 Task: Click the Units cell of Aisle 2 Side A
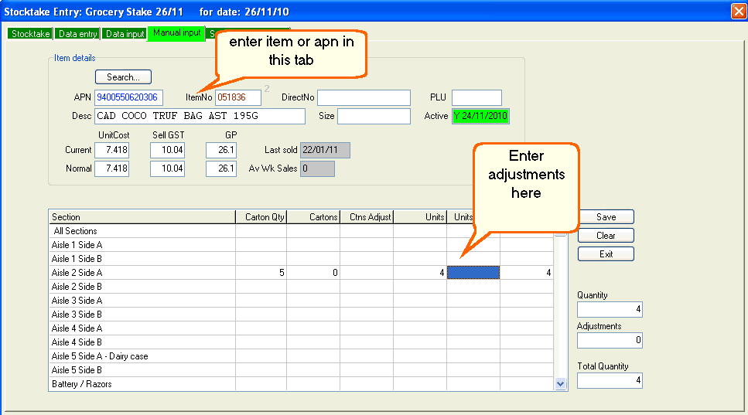click(420, 273)
